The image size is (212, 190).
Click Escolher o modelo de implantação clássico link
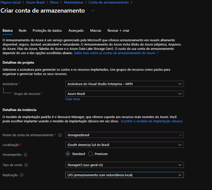click(151, 121)
